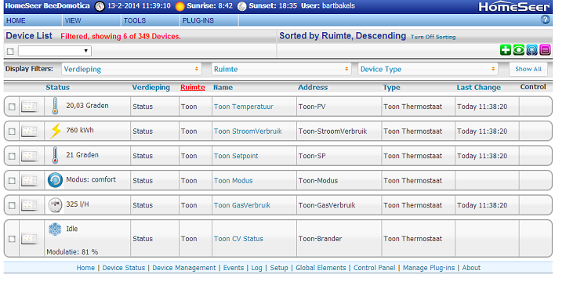The image size is (566, 289).
Task: Sort by Type column header
Action: tap(392, 87)
